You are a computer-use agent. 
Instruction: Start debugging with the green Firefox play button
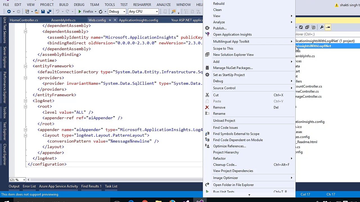[85, 12]
